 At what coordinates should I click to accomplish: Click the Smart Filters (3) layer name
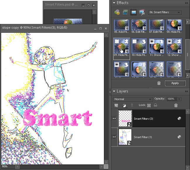[143, 119]
